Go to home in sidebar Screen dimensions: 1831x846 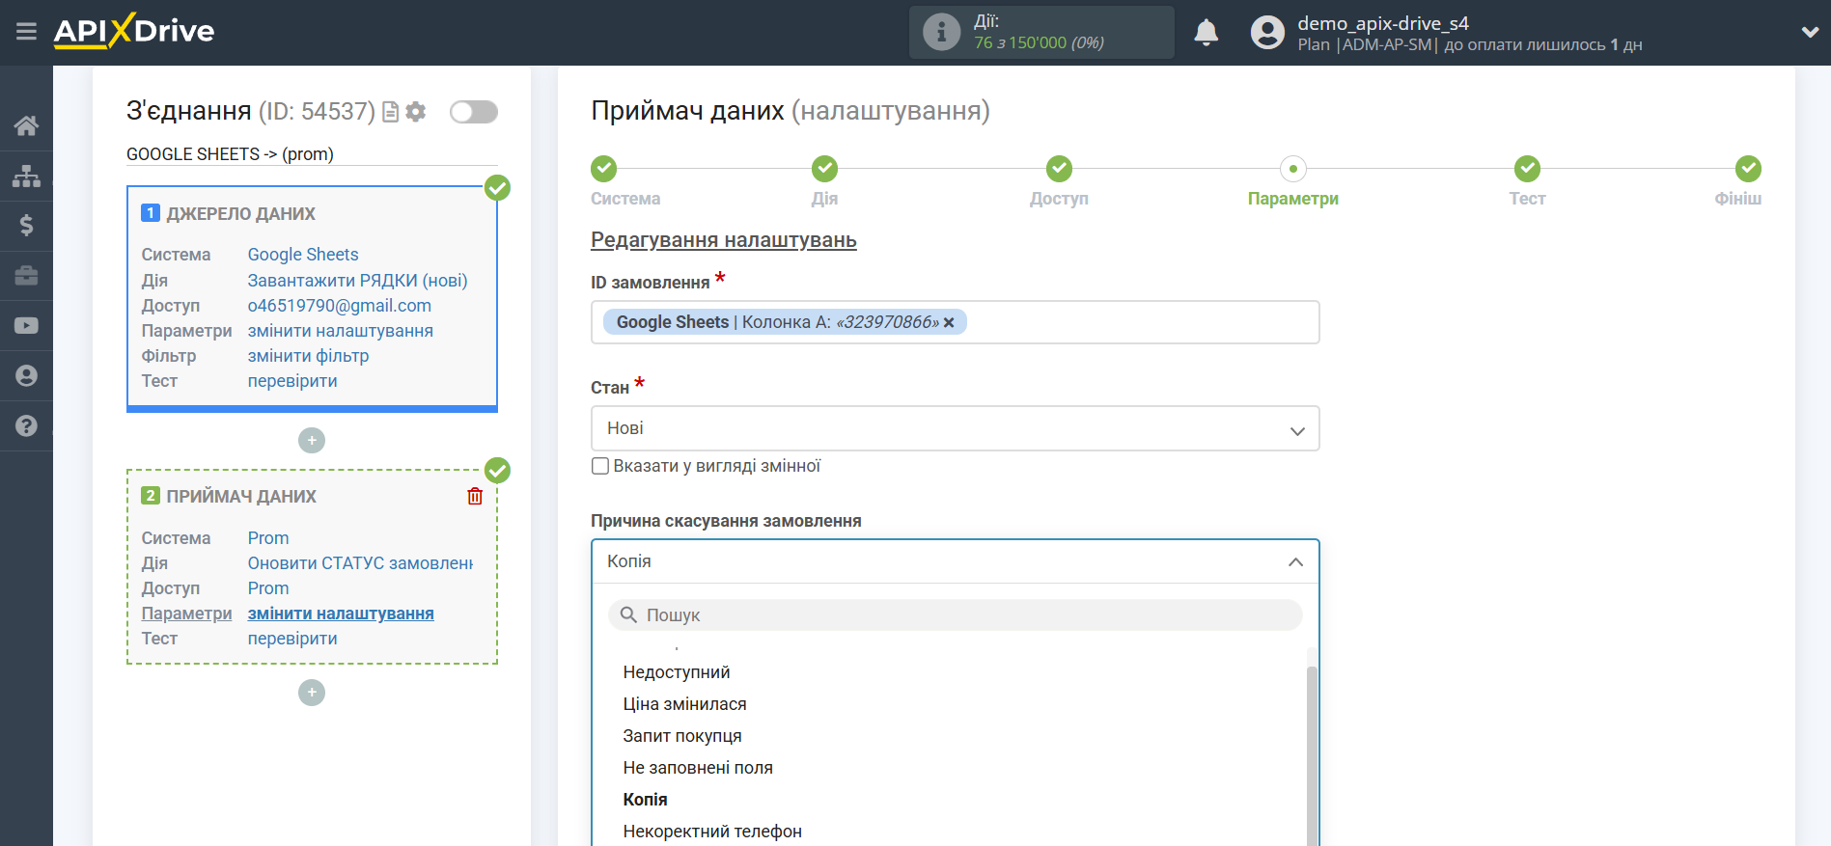[26, 125]
